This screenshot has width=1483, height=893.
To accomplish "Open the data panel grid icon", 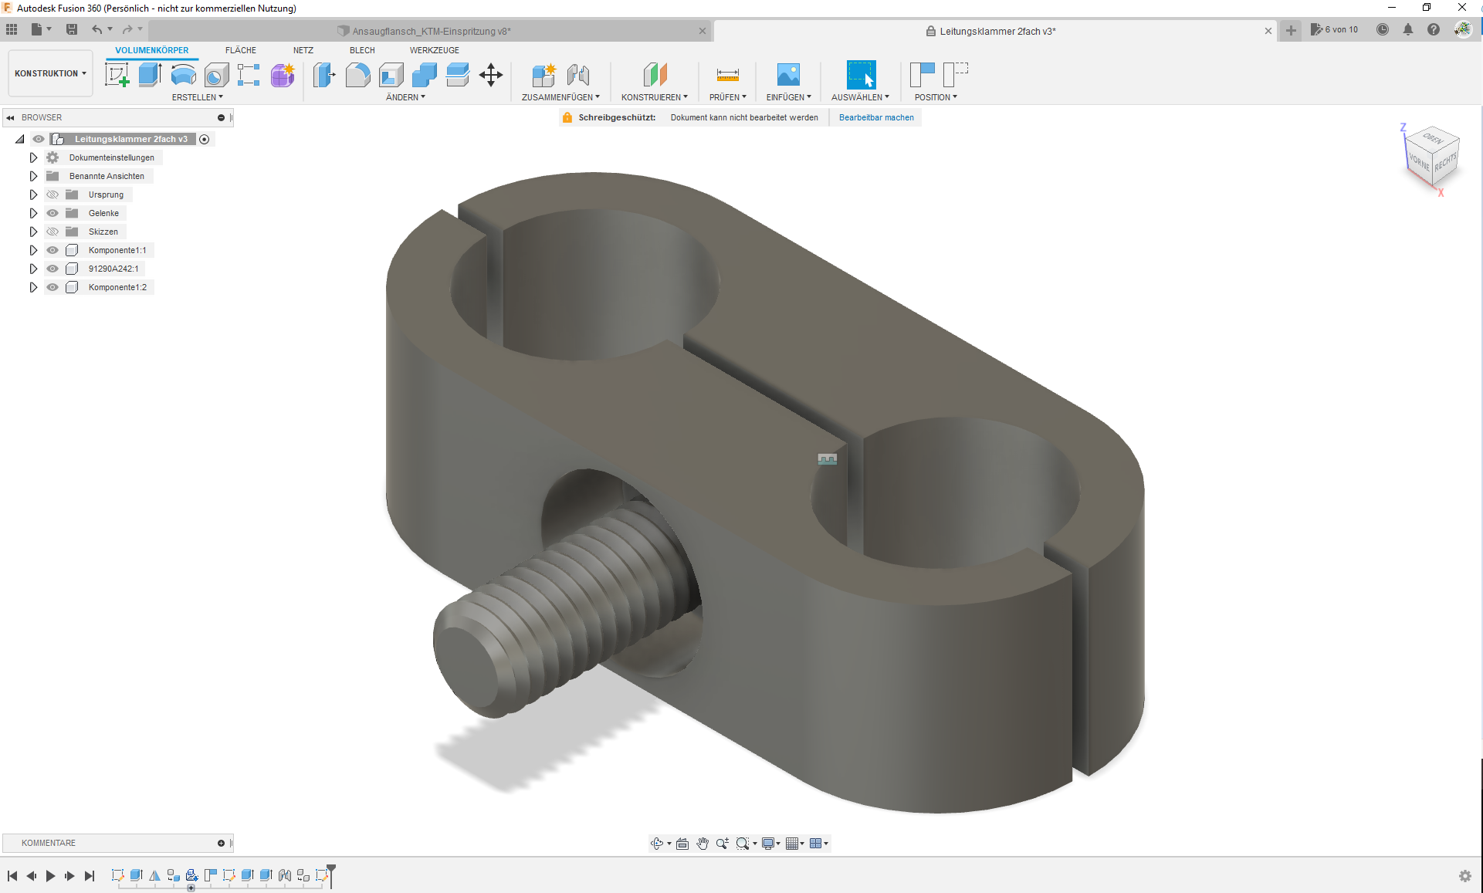I will 12,29.
